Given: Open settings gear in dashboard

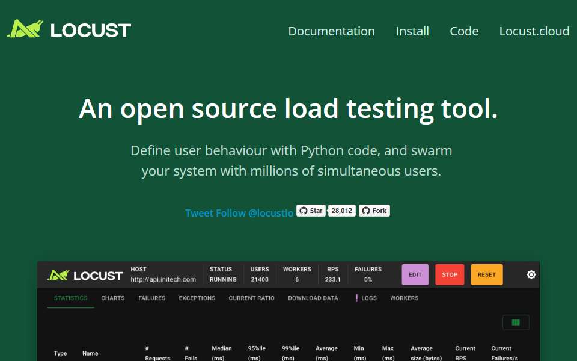Looking at the screenshot, I should pos(531,274).
